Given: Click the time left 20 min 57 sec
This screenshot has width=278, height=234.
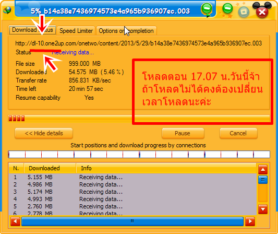Looking at the screenshot, I should coord(86,89).
